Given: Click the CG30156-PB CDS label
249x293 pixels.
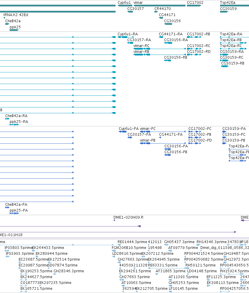Looking at the screenshot, I should point(176,152).
